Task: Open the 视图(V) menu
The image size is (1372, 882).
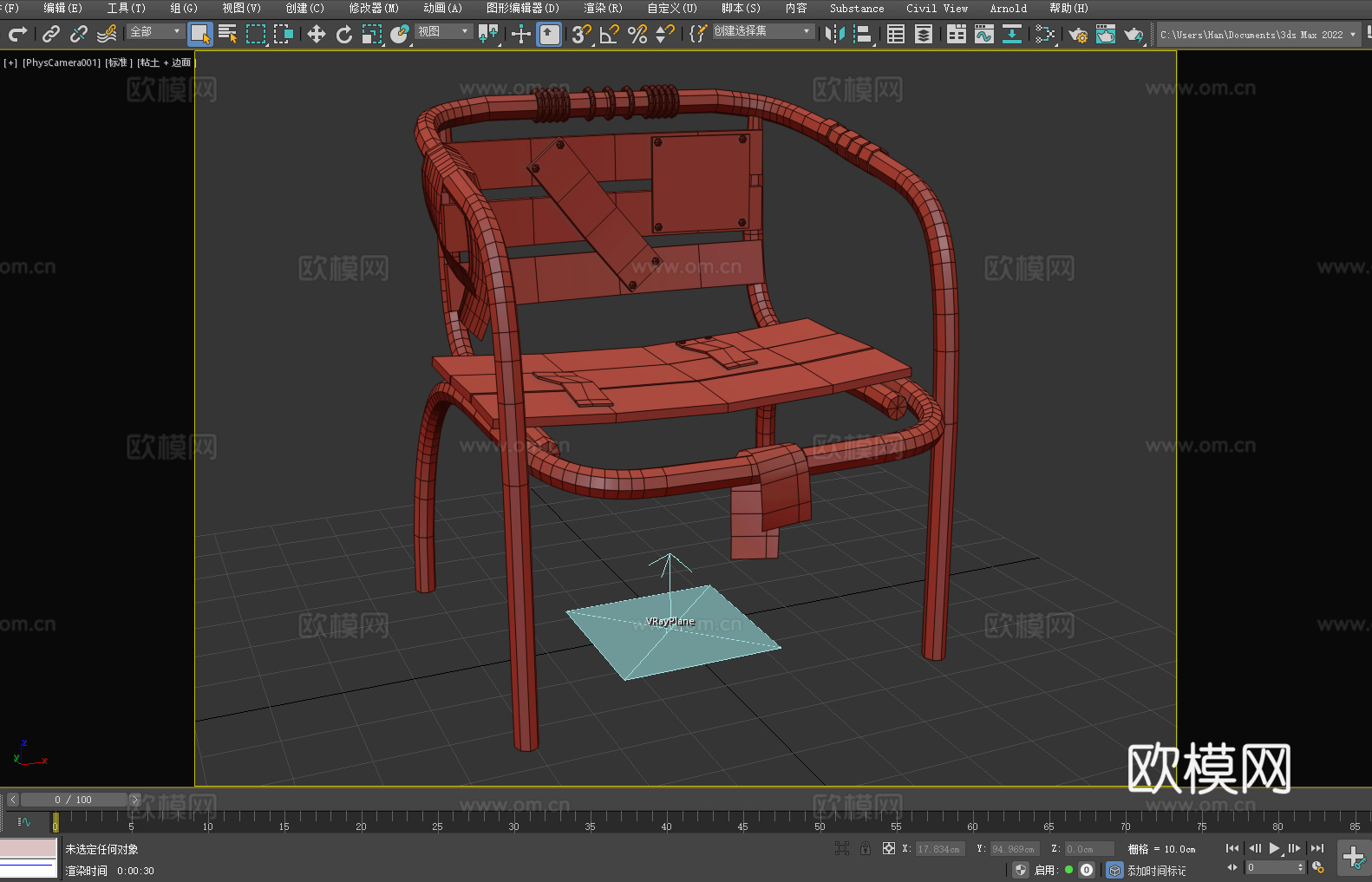Action: pos(241,8)
